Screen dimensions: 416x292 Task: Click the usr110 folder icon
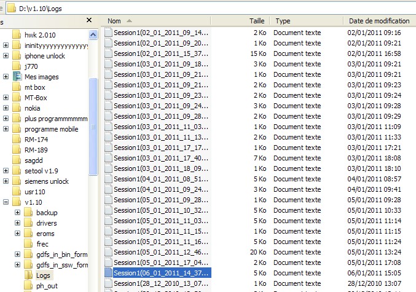17,192
